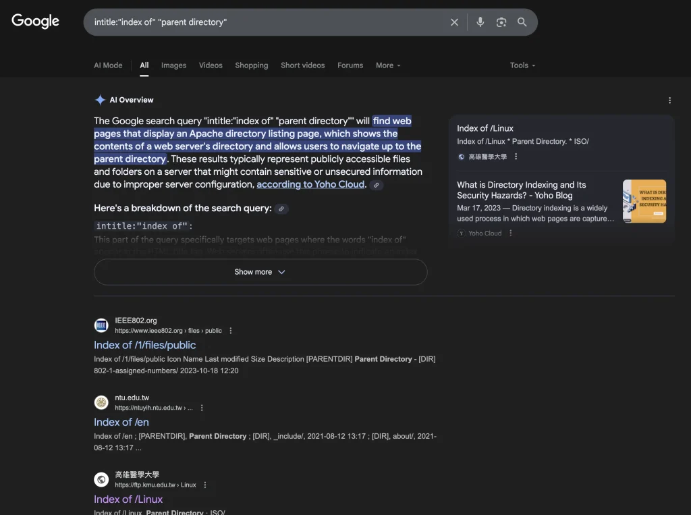Expand the More search filters dropdown
Screen dimensions: 691x515
pos(388,65)
